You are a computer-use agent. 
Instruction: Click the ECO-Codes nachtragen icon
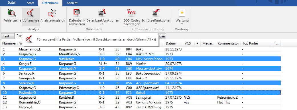131,13
